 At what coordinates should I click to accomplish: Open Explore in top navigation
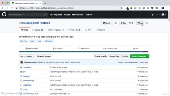tap(89, 15)
